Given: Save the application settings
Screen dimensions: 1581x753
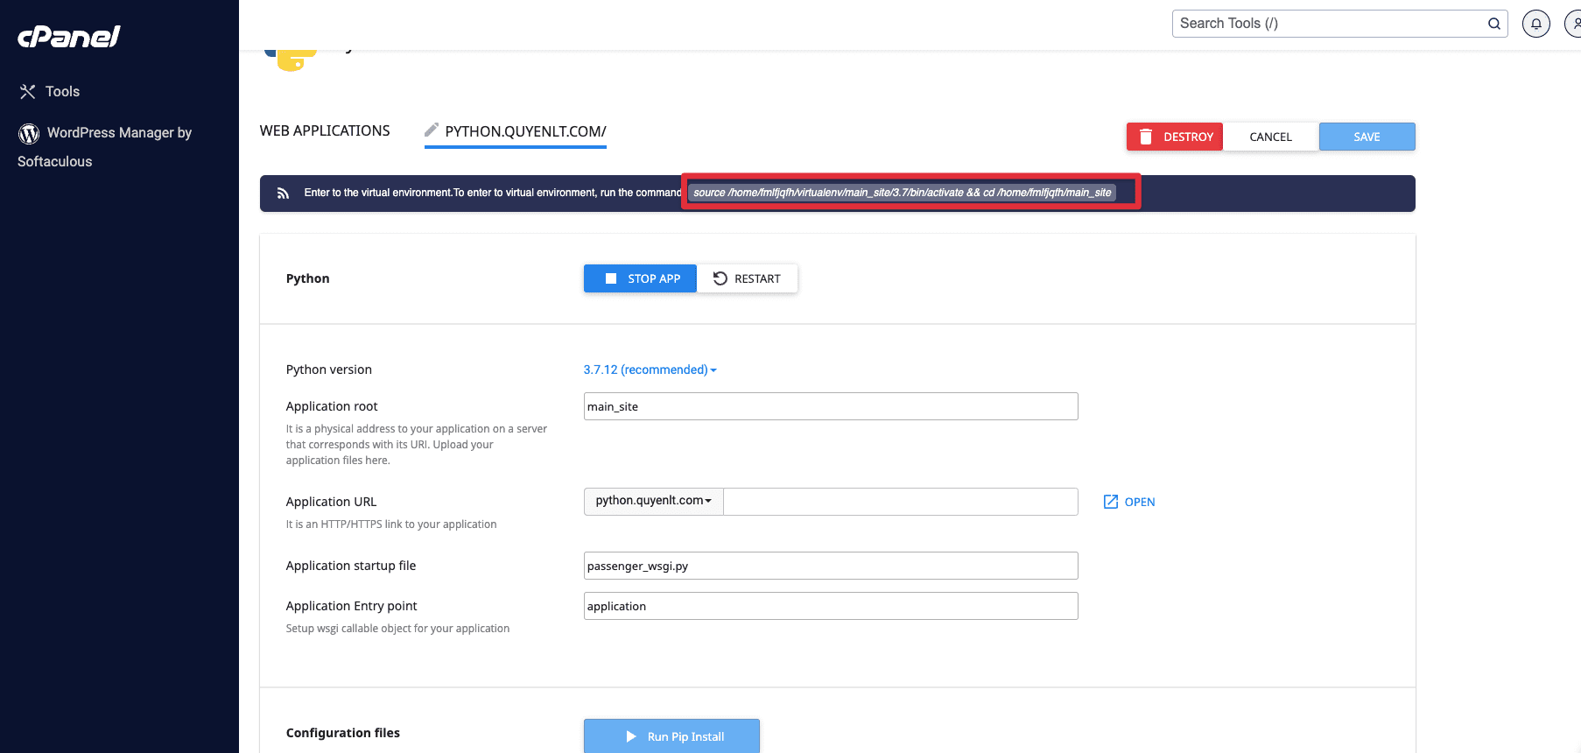Looking at the screenshot, I should tap(1367, 137).
